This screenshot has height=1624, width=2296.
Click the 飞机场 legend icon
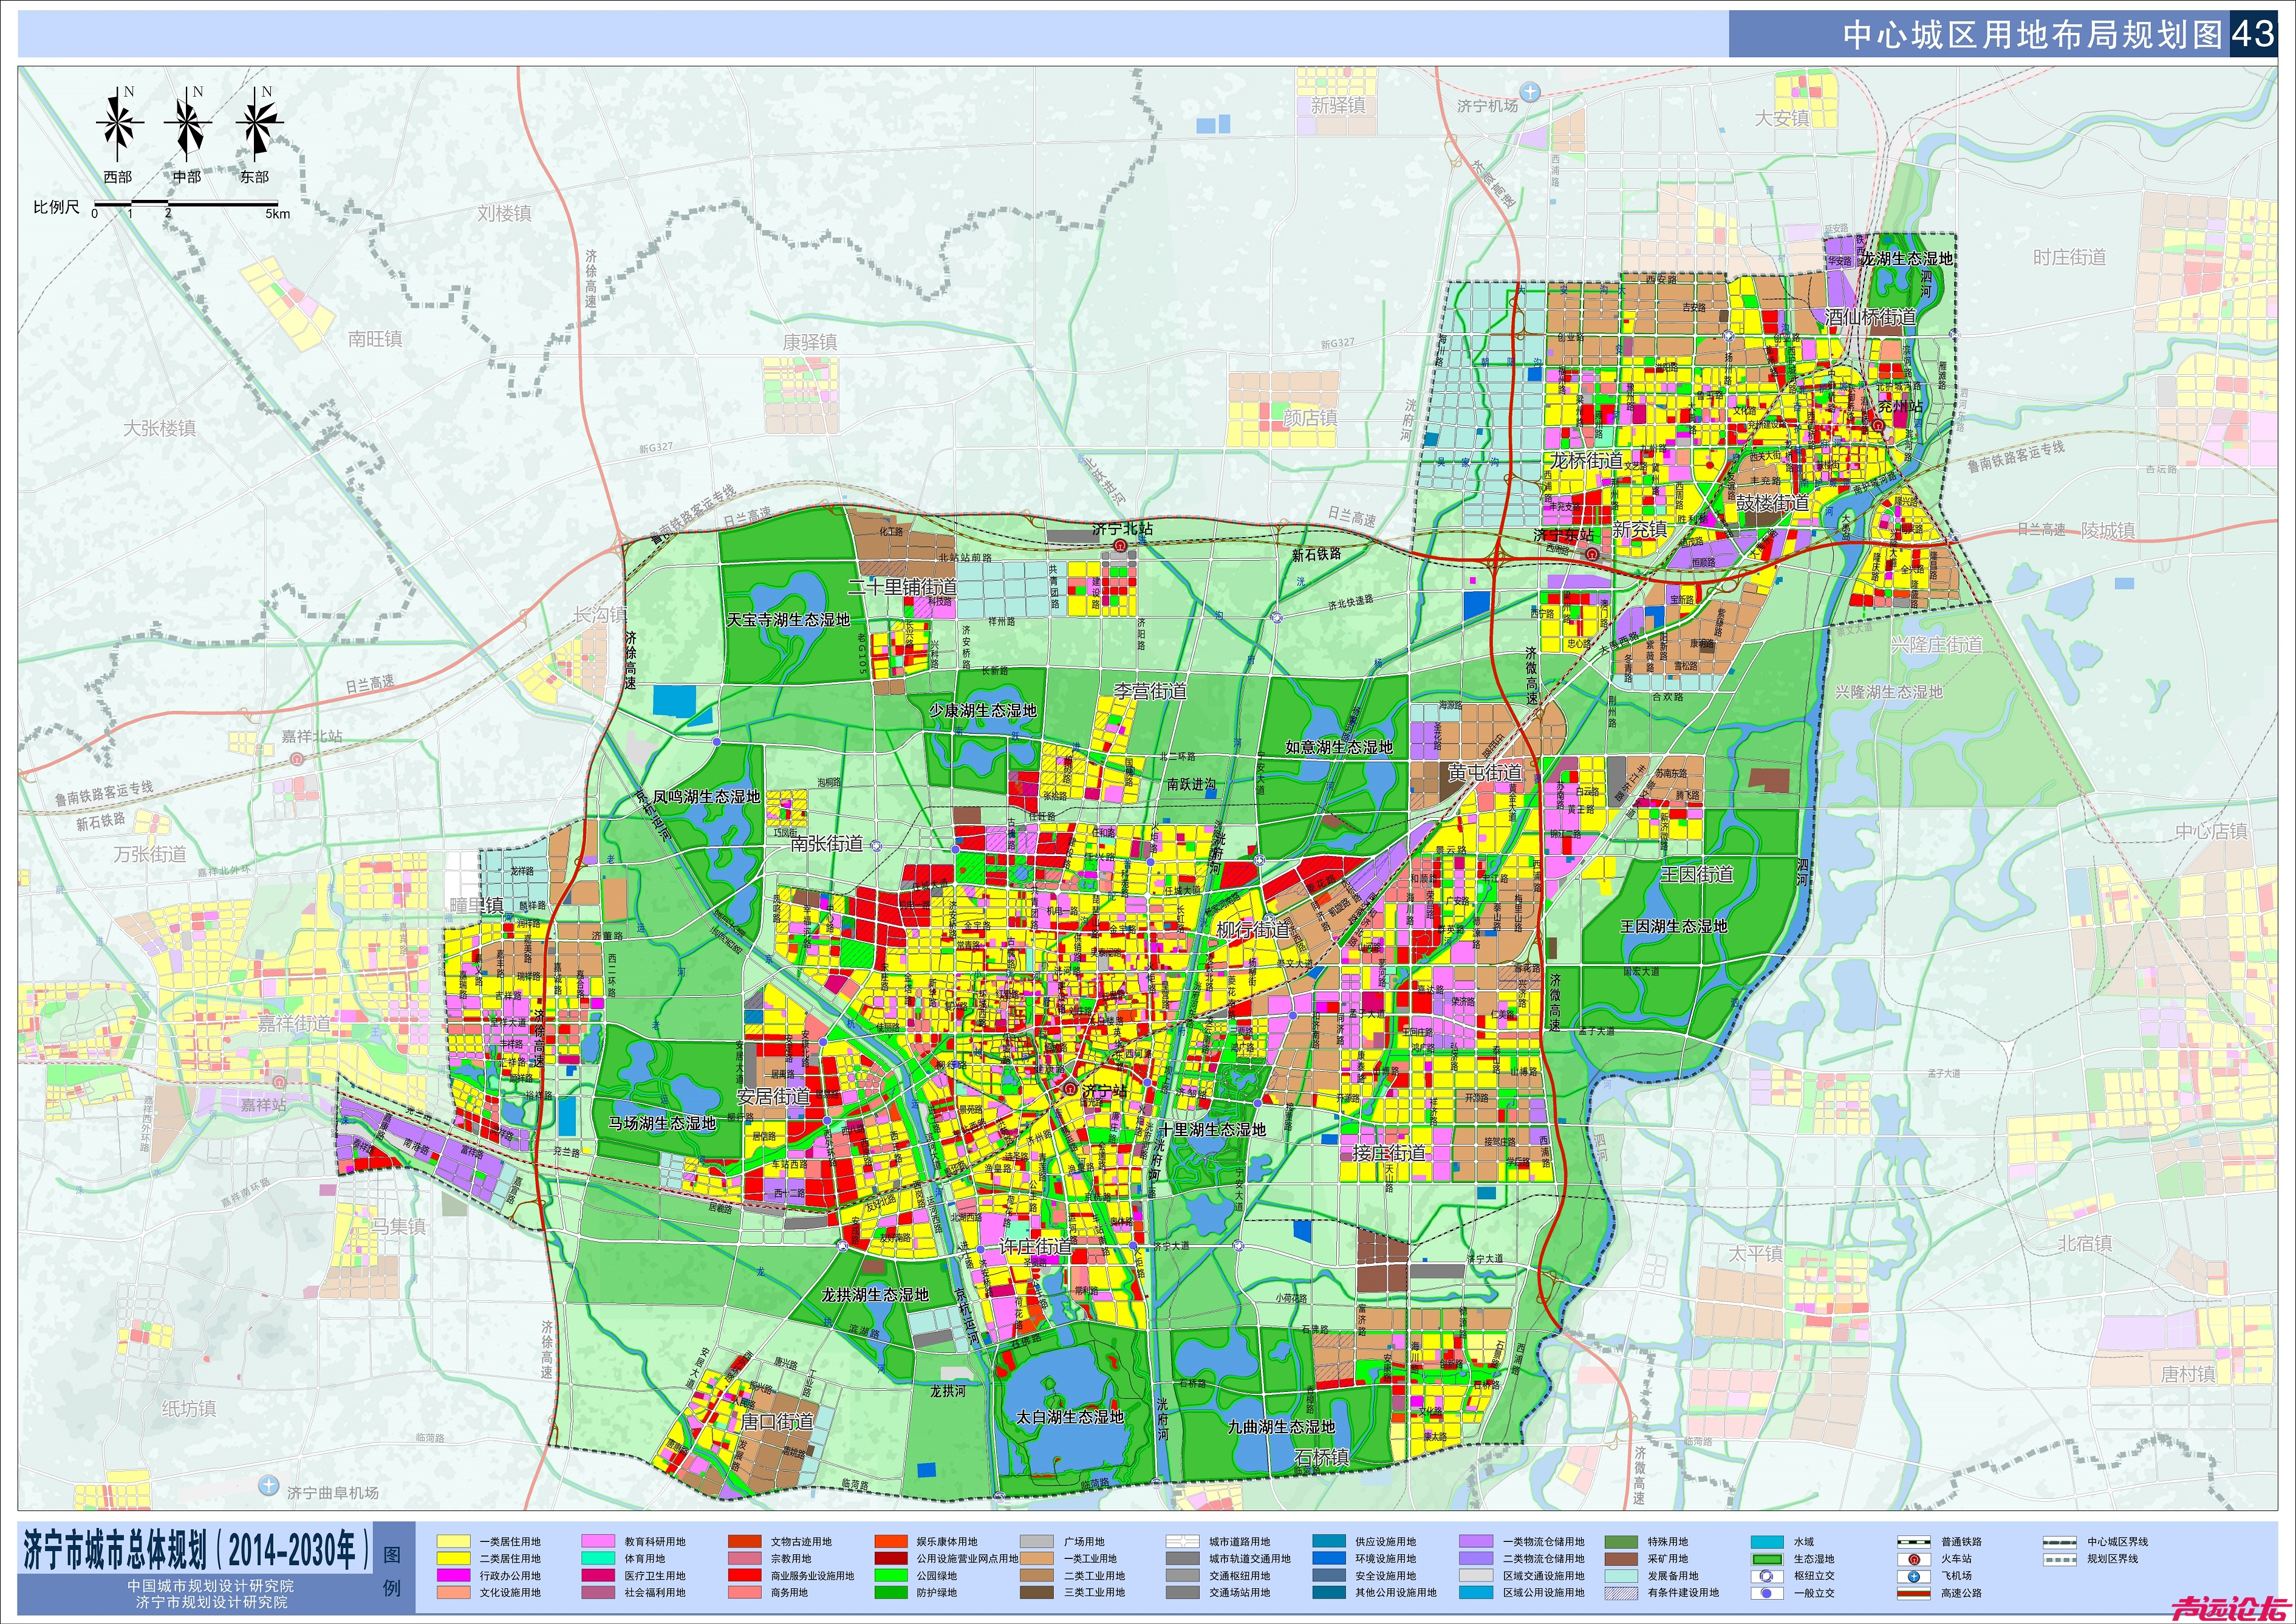[x=1913, y=1576]
